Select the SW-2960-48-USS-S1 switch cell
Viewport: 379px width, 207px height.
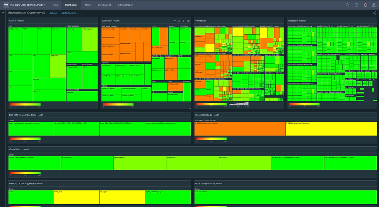click(x=350, y=163)
